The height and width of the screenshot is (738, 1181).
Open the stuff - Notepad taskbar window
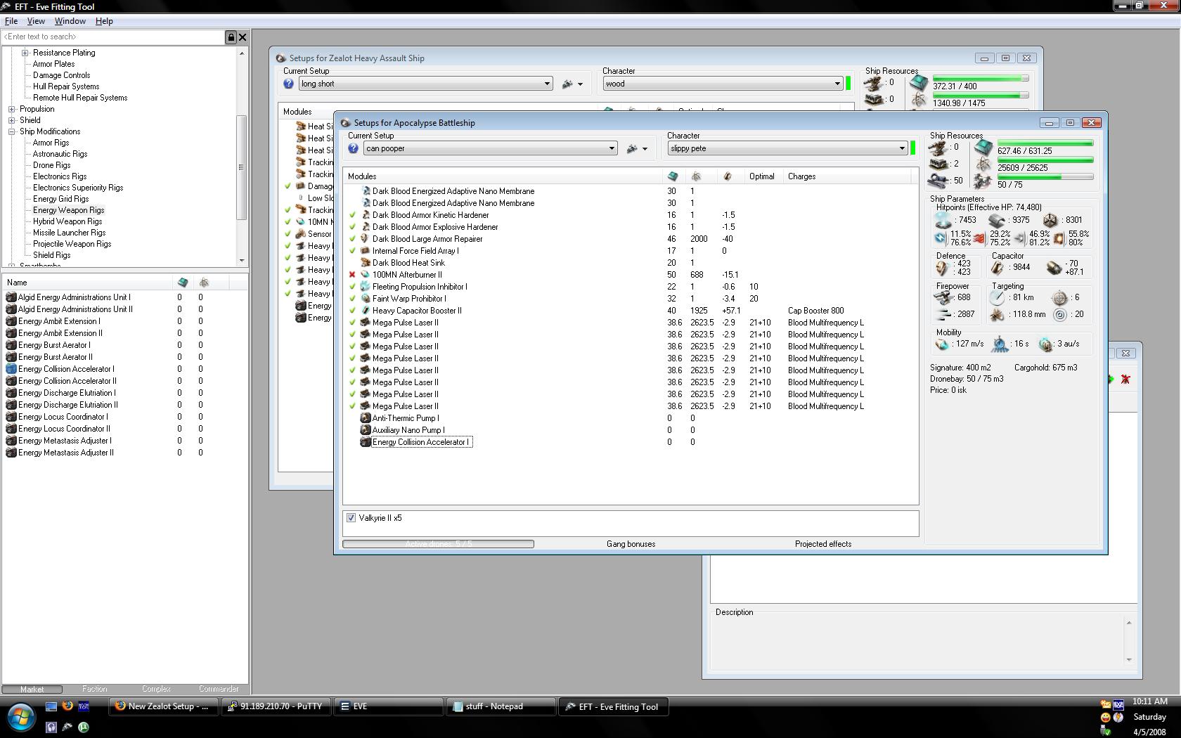pyautogui.click(x=501, y=706)
